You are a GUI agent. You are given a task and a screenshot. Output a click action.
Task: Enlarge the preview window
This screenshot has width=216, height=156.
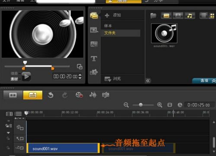coord(80,67)
